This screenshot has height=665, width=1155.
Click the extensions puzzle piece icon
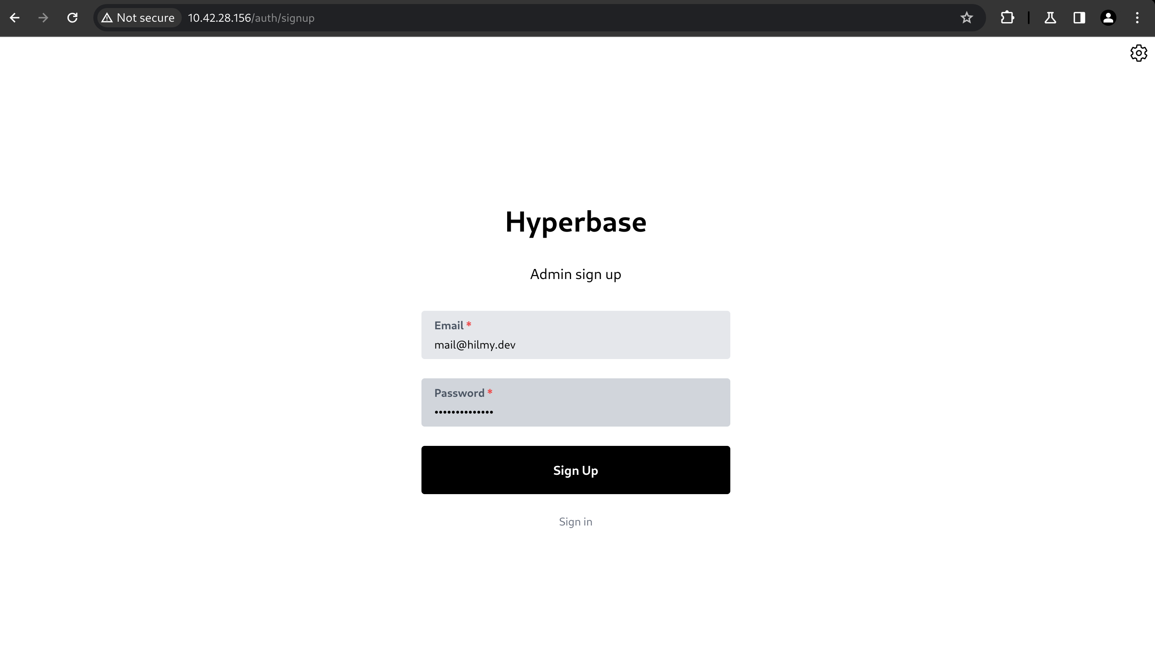[1007, 17]
